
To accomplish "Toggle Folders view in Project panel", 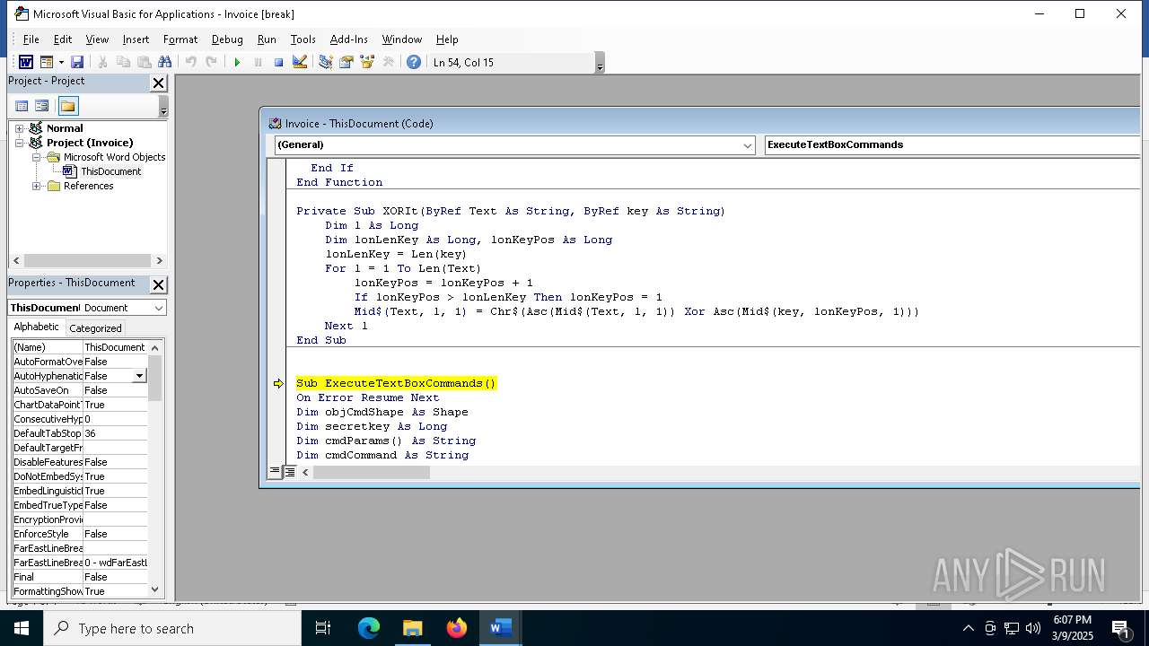I will [x=68, y=106].
